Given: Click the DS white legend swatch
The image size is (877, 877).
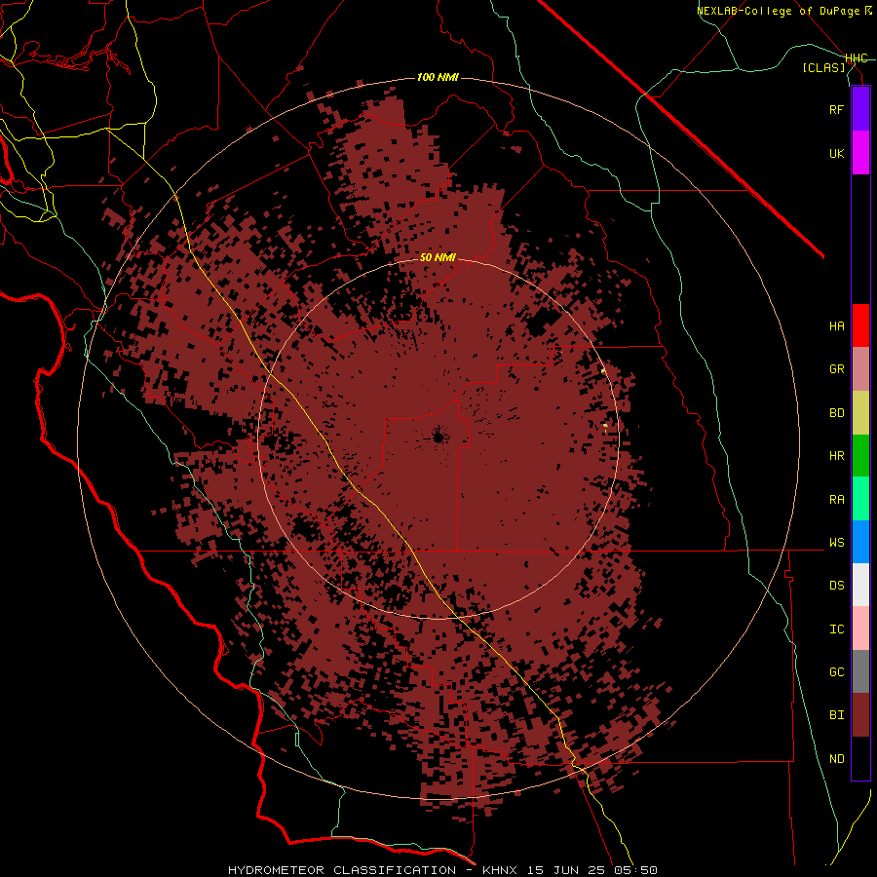Looking at the screenshot, I should coord(860,585).
